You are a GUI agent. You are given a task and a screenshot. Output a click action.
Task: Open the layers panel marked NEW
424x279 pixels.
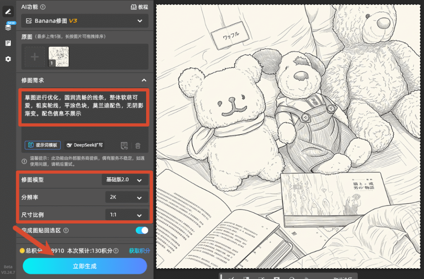coord(8,27)
